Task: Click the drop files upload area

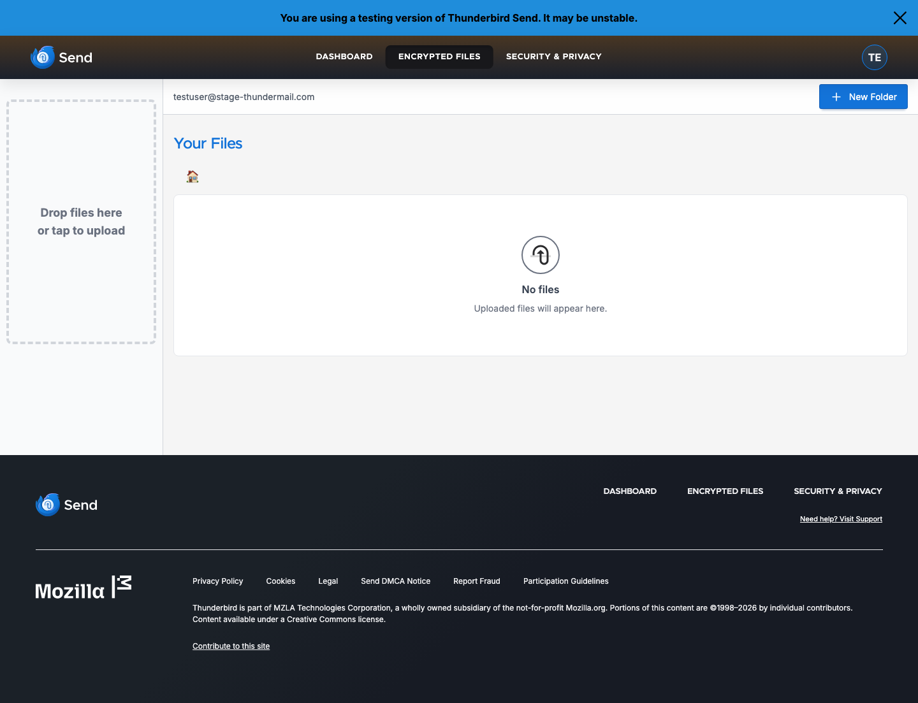Action: [81, 222]
